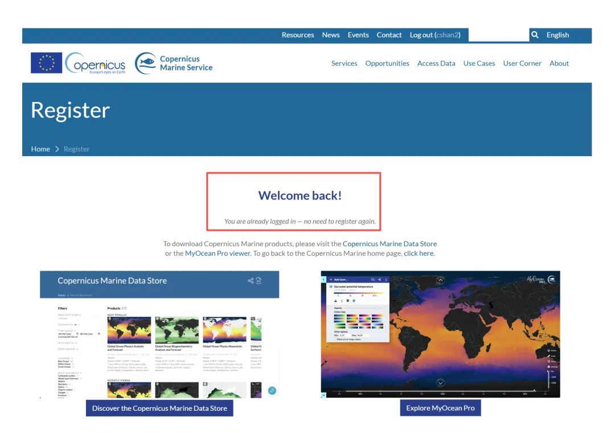The height and width of the screenshot is (433, 615).
Task: Click the teal circle icon in the Data Store preview
Action: [272, 391]
